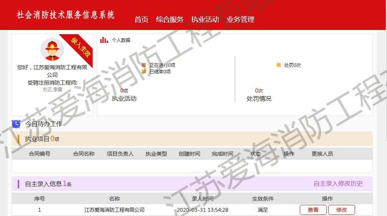Click the 处罚情况 statistic label
Screen dimensions: 387x216
coord(259,99)
